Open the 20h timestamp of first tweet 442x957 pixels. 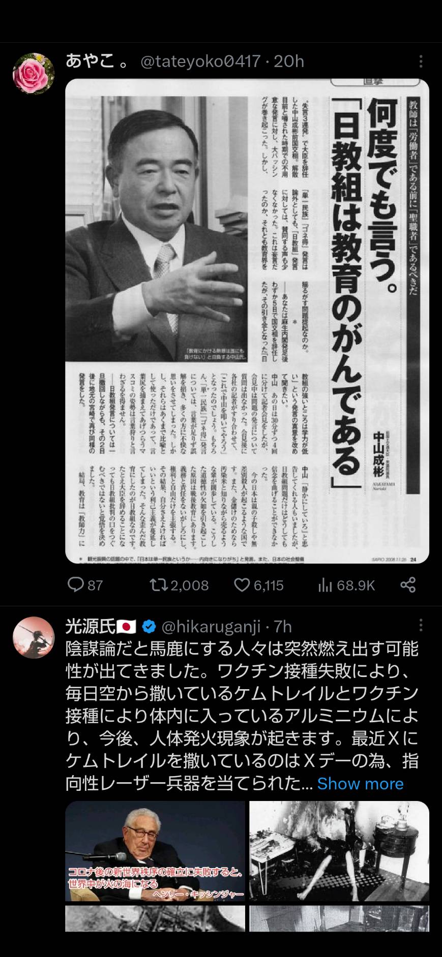[289, 61]
